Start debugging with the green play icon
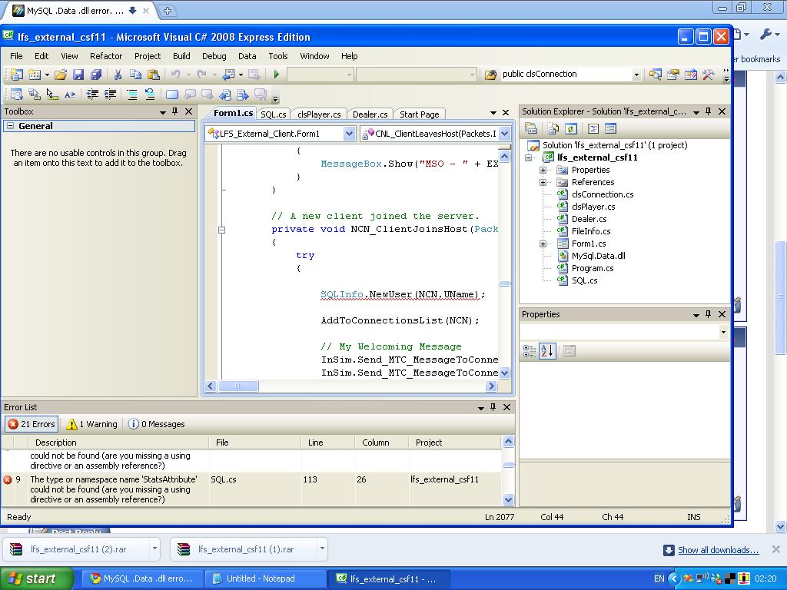This screenshot has width=787, height=590. [x=276, y=75]
